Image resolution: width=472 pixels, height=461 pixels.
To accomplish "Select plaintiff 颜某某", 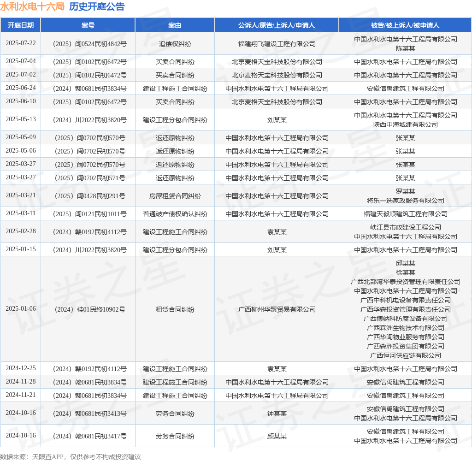I will coord(277,436).
